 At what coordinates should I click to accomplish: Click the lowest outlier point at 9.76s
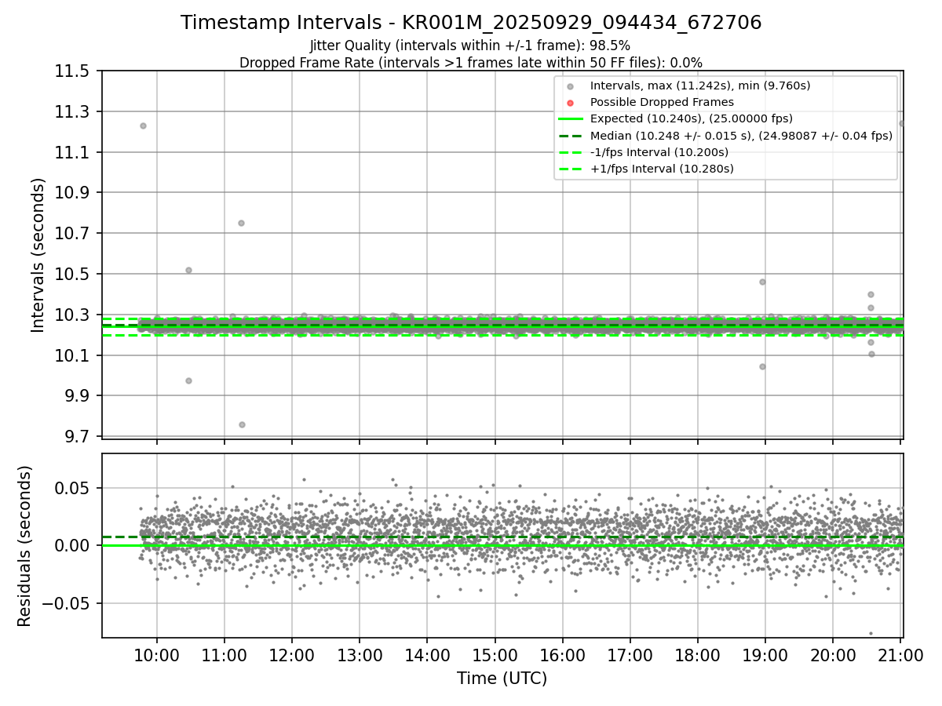click(x=242, y=424)
